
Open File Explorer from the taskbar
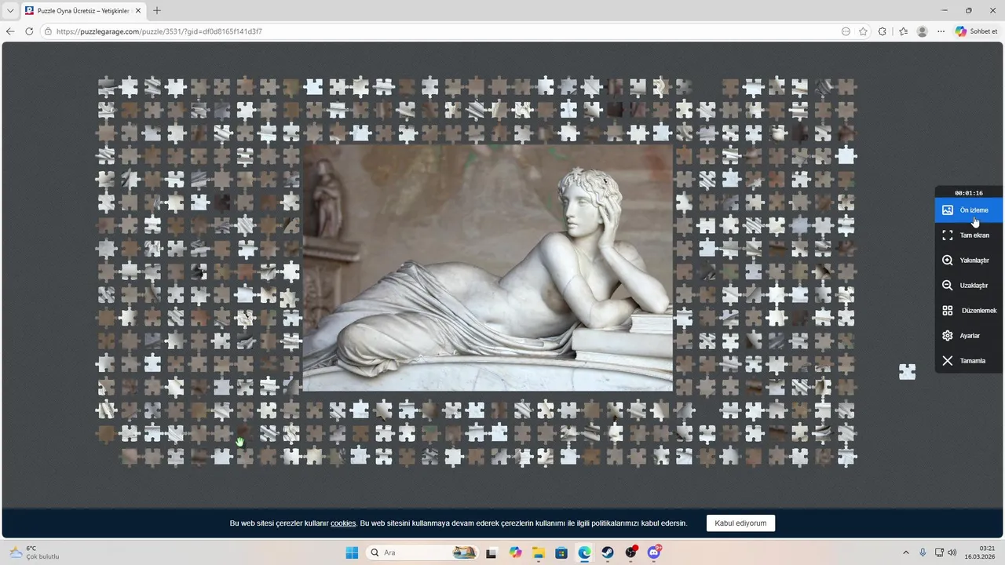click(539, 552)
